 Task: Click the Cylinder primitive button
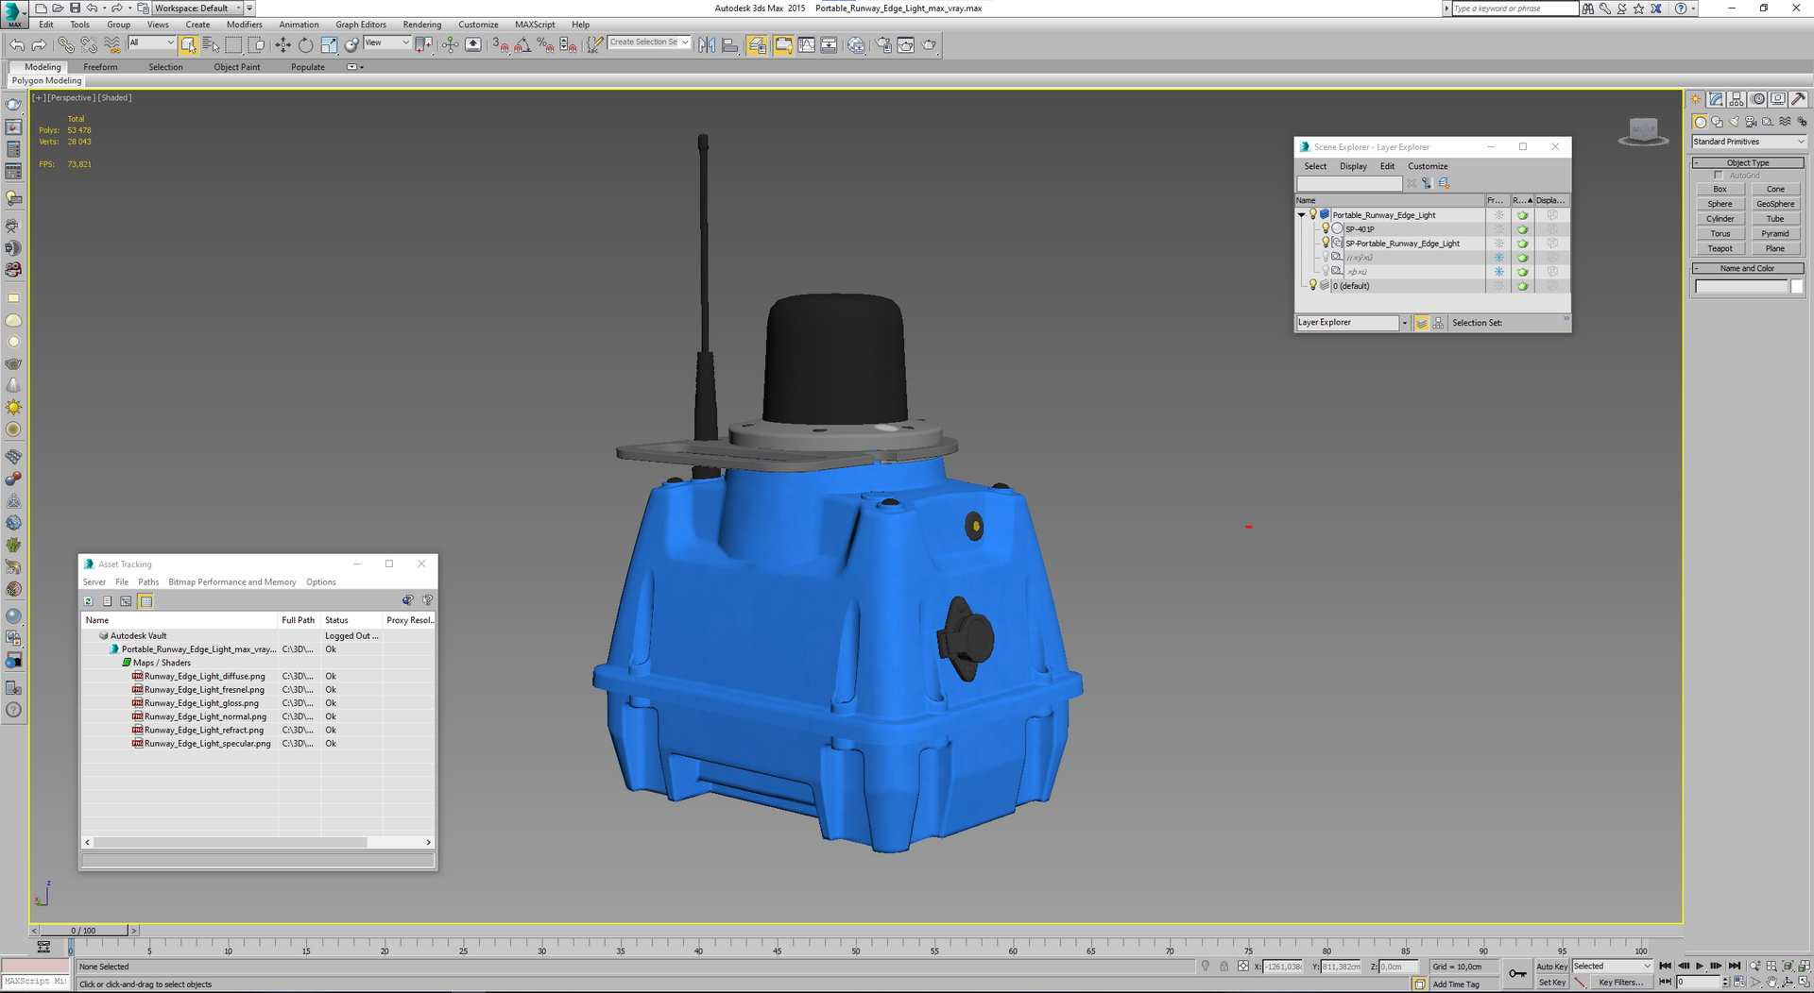click(x=1720, y=219)
